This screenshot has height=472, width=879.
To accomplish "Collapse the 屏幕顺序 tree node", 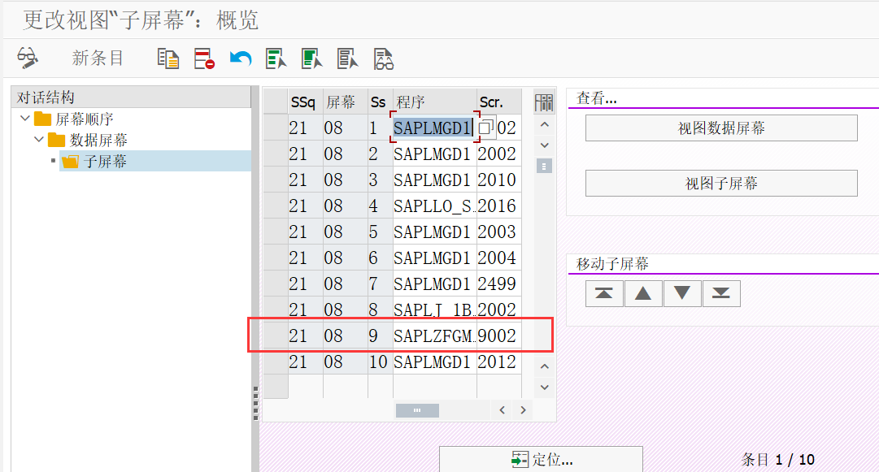I will [x=24, y=119].
